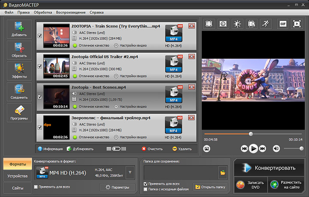Open the Программы sidebar item
Image resolution: width=309 pixels, height=197 pixels.
[19, 113]
